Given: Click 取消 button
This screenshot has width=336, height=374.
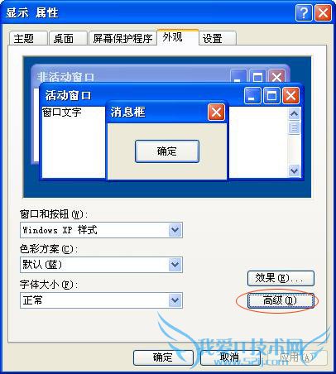Looking at the screenshot, I should pyautogui.click(x=229, y=357).
